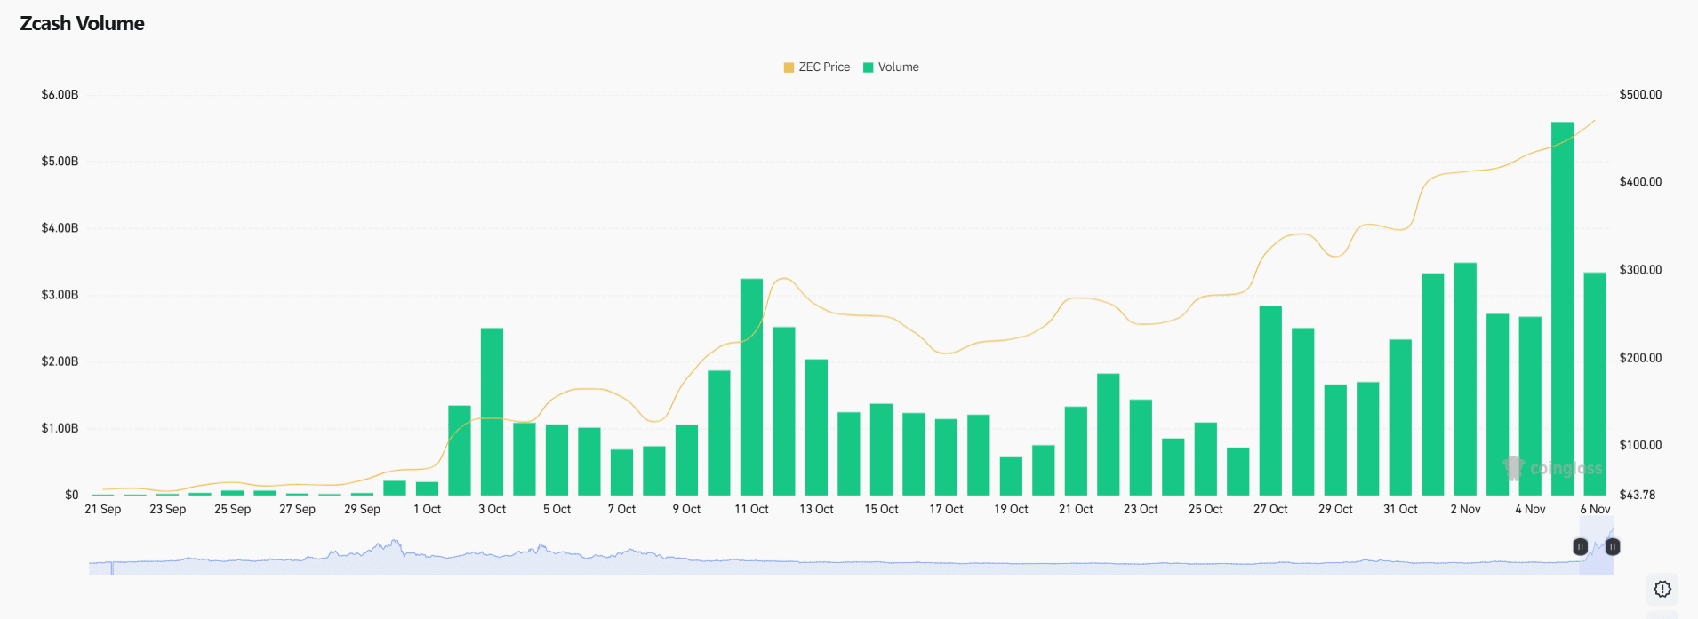Click the 29 Sep date label
Viewport: 1698px width, 619px height.
(x=362, y=509)
